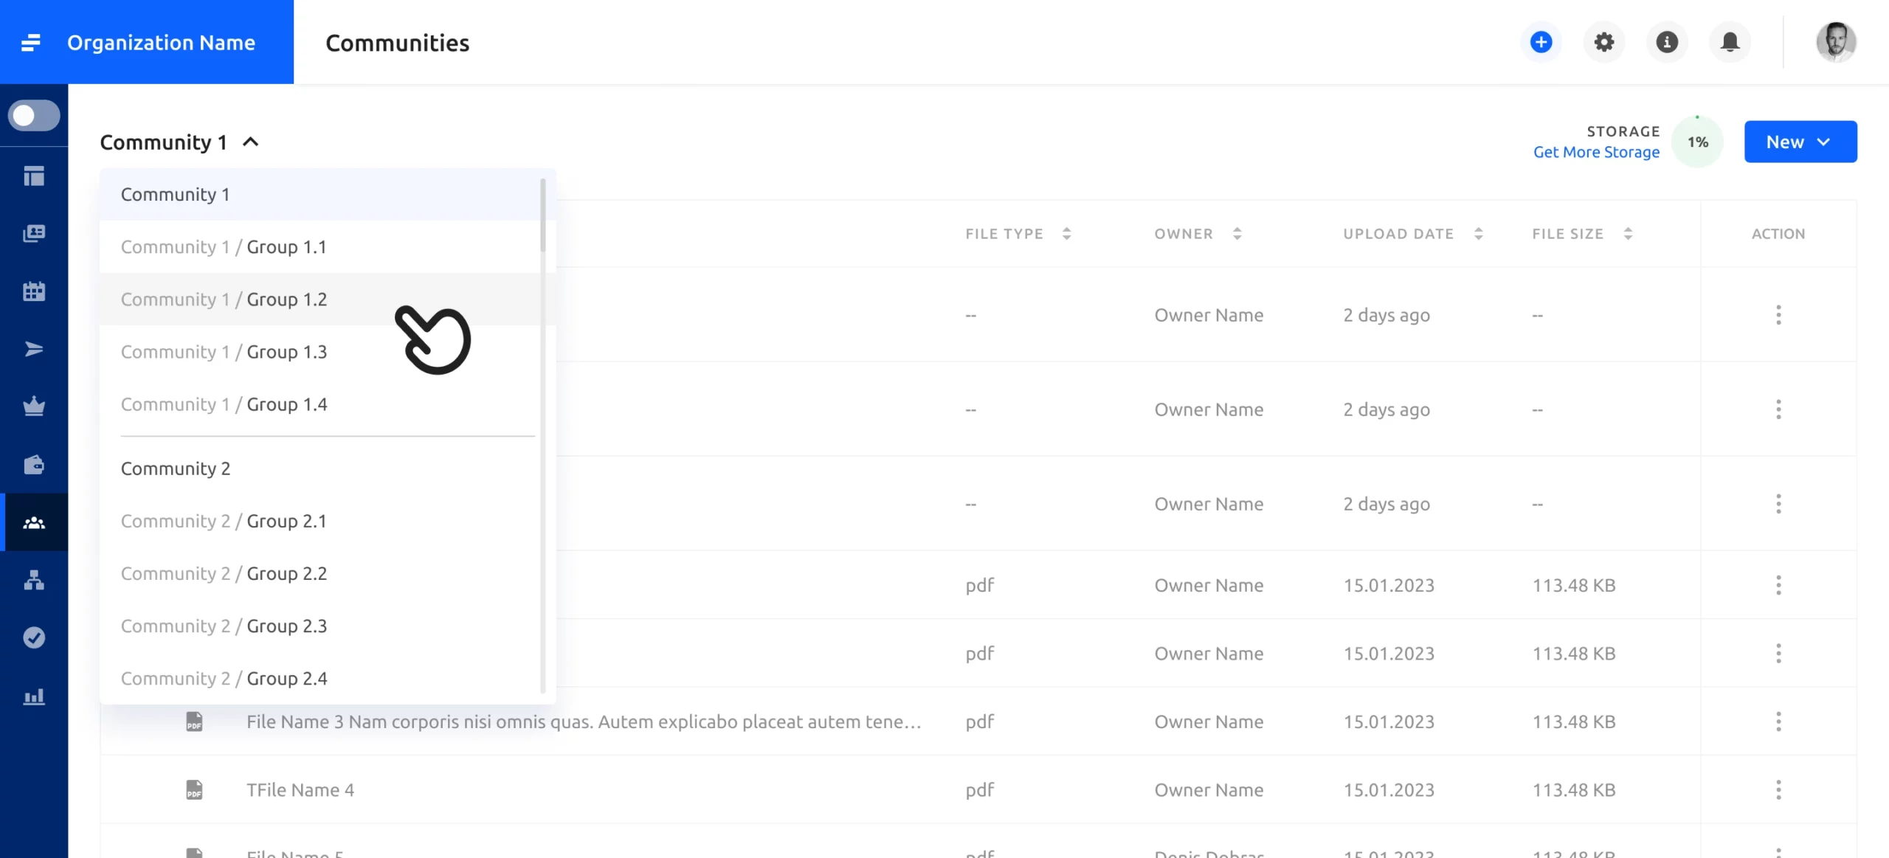Screen dimensions: 1889x858
Task: Open settings gear icon
Action: 1603,42
